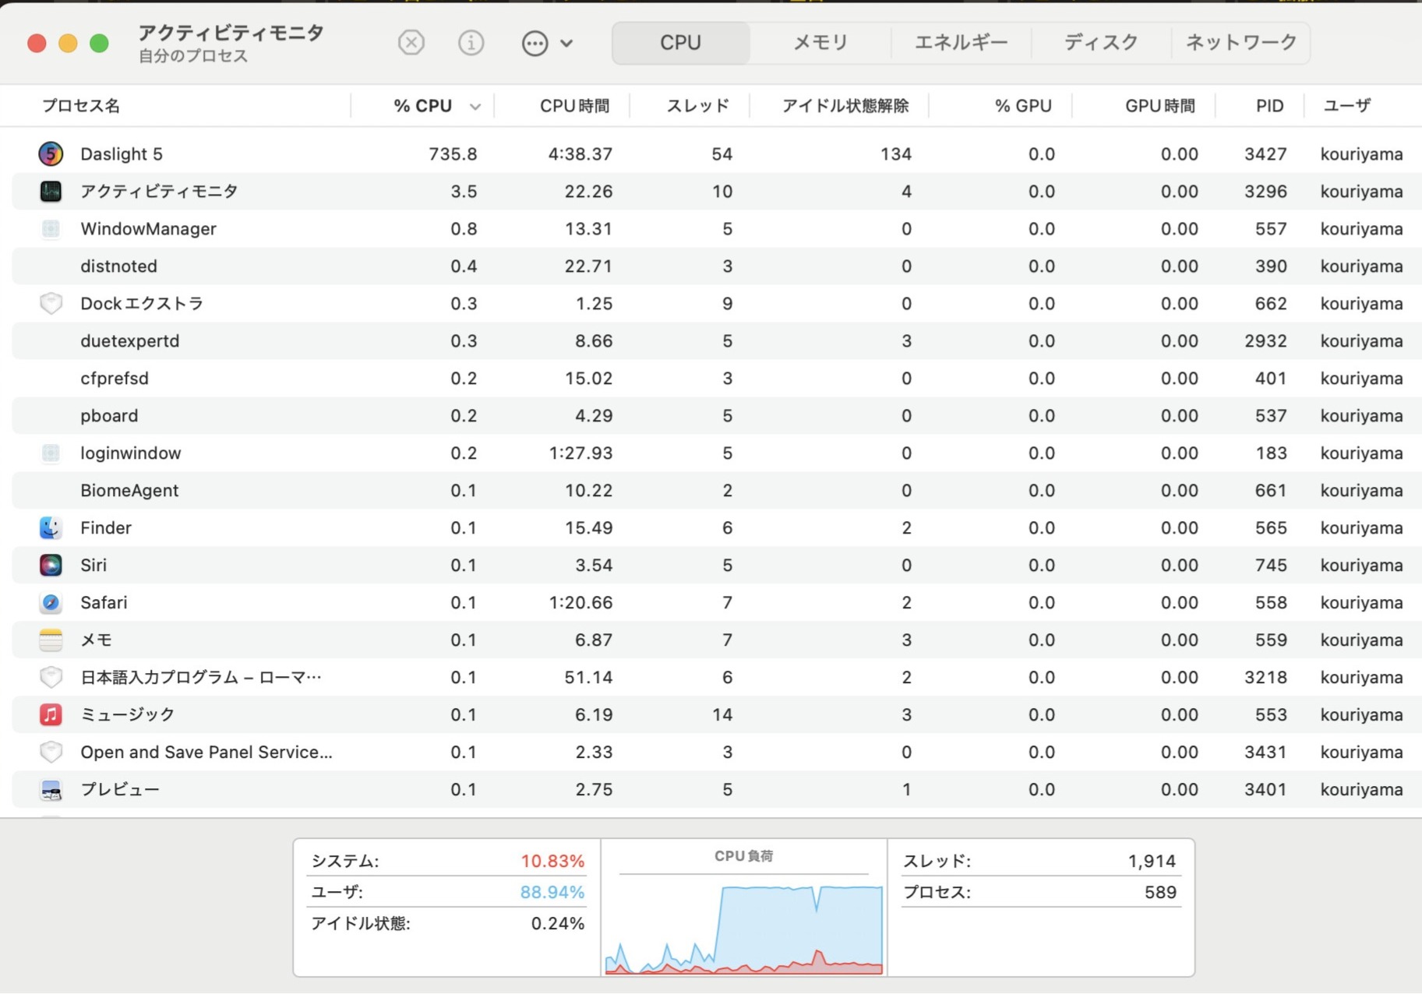Click the Daslight 5 app icon
This screenshot has width=1422, height=994.
coord(51,153)
